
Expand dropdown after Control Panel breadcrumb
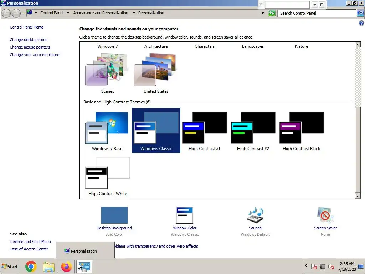68,13
